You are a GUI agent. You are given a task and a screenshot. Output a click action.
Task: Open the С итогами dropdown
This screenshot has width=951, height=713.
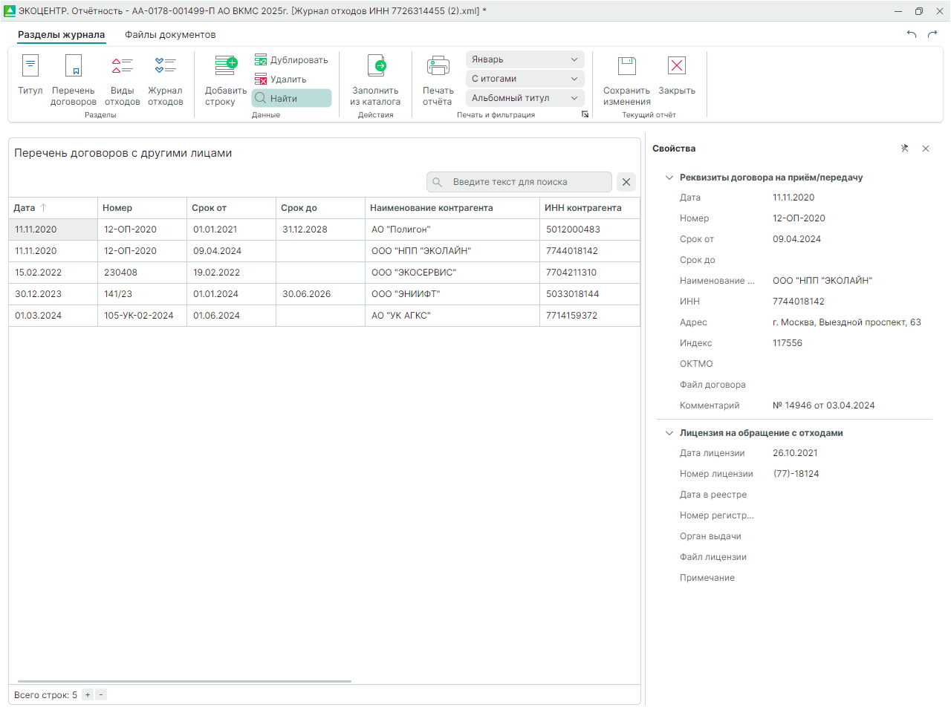[x=525, y=79]
